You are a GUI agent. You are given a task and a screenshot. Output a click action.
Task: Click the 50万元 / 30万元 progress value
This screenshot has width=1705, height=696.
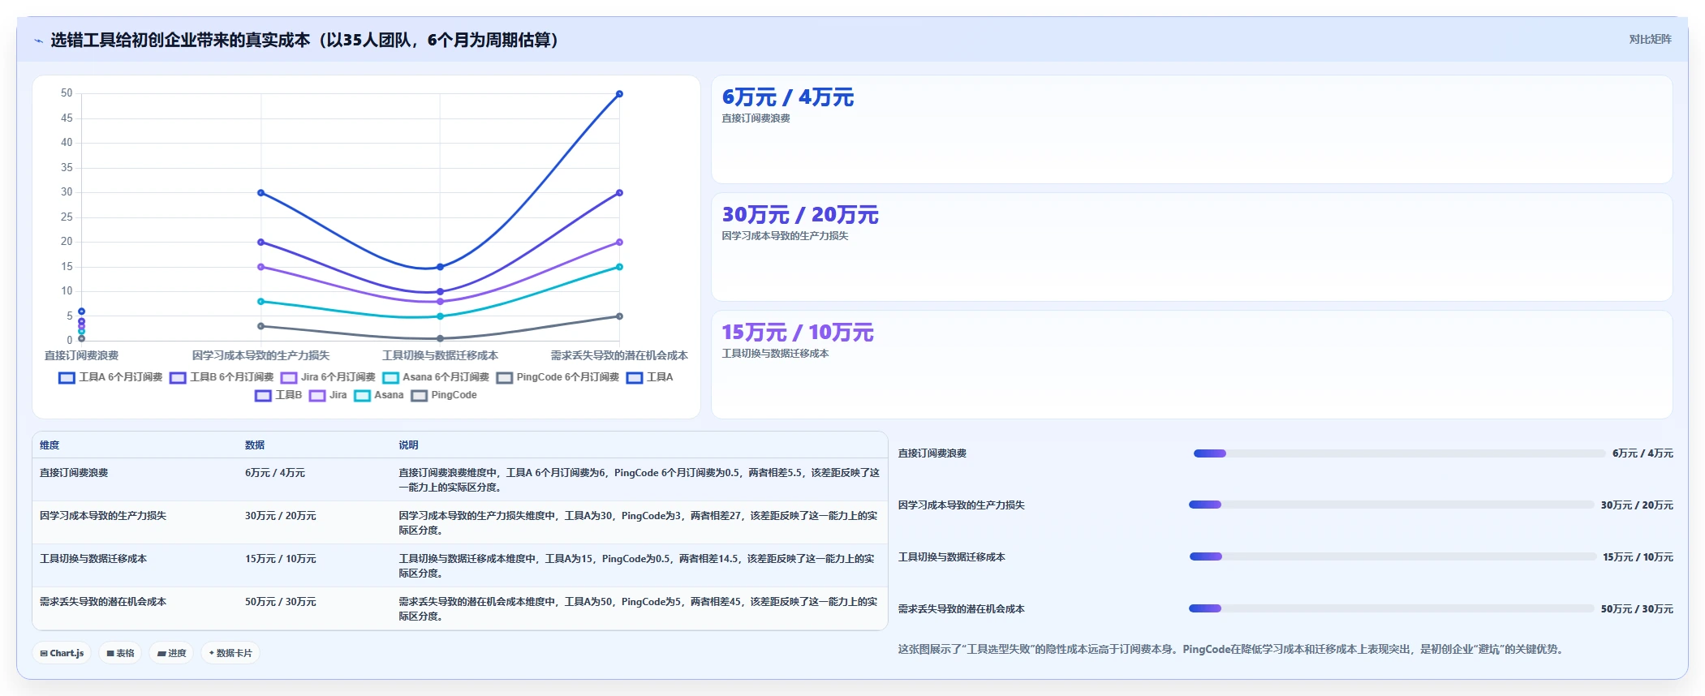pyautogui.click(x=1637, y=608)
